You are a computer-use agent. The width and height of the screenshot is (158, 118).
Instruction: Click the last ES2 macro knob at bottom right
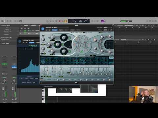110,80
